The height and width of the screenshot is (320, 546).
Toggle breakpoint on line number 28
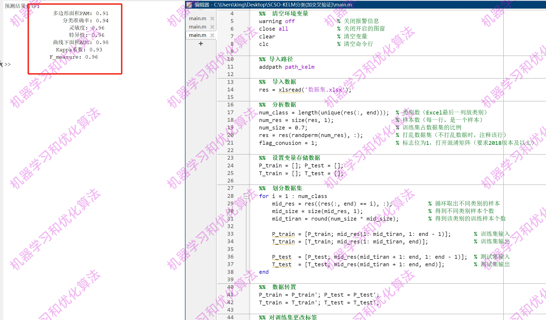(230, 196)
